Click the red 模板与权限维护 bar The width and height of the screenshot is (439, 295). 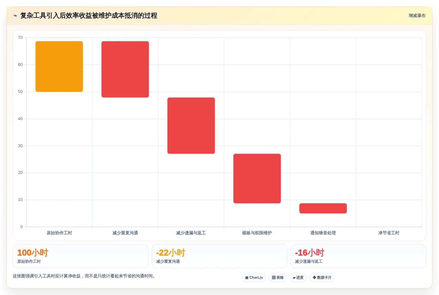257,179
